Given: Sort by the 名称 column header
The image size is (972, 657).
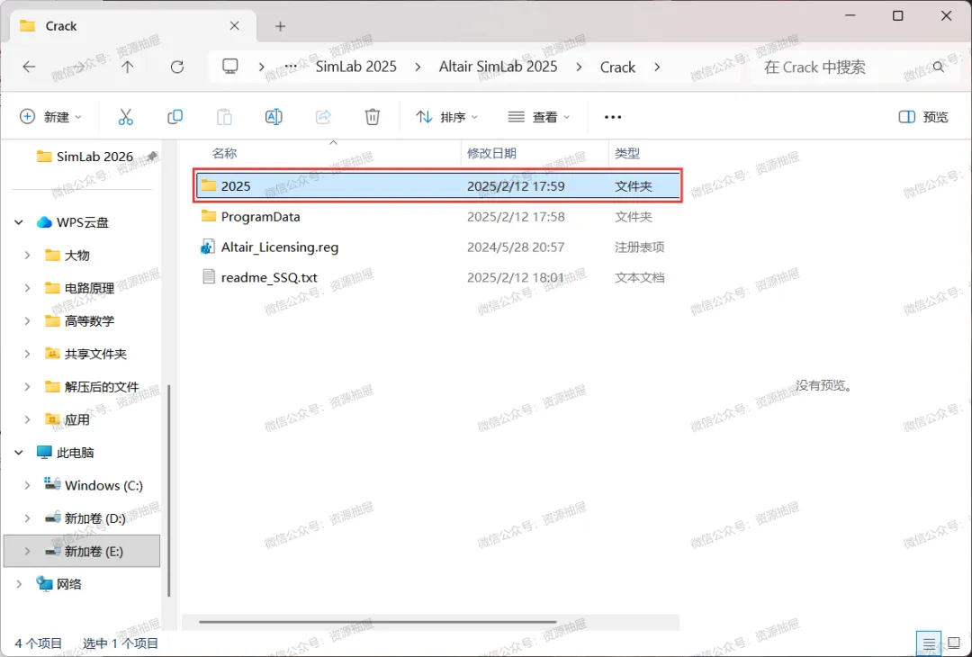Looking at the screenshot, I should point(224,153).
